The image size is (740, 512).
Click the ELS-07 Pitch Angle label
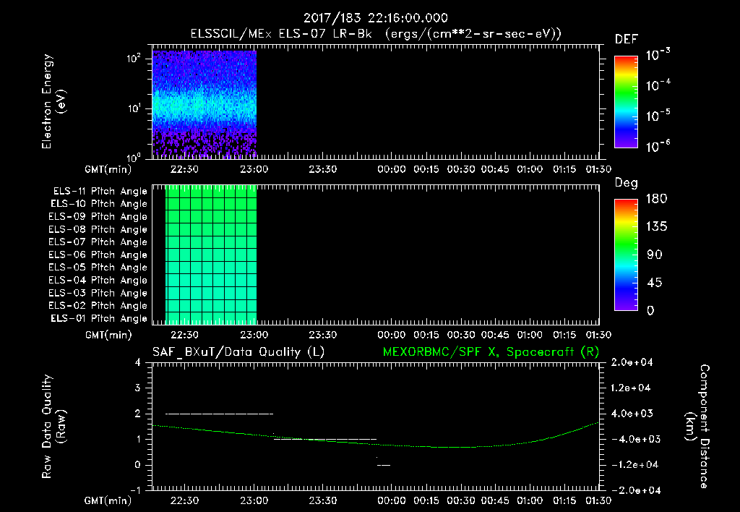(x=98, y=242)
